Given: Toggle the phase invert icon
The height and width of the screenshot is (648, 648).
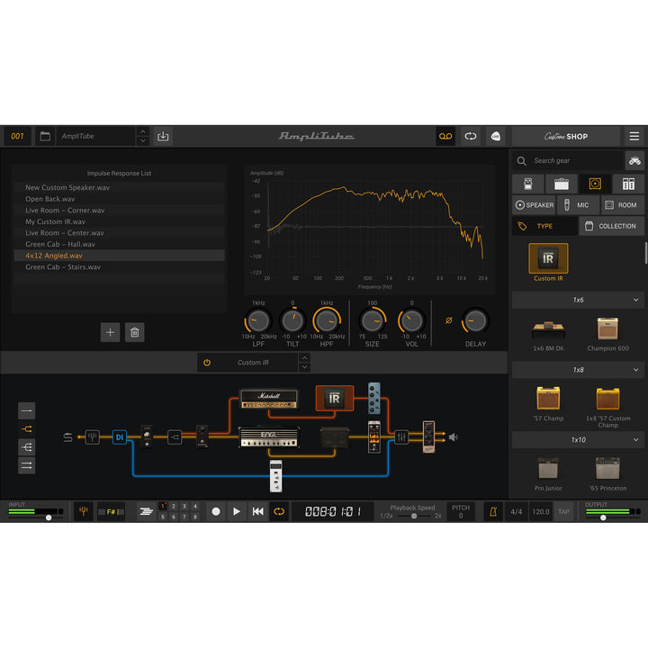Looking at the screenshot, I should [x=449, y=320].
